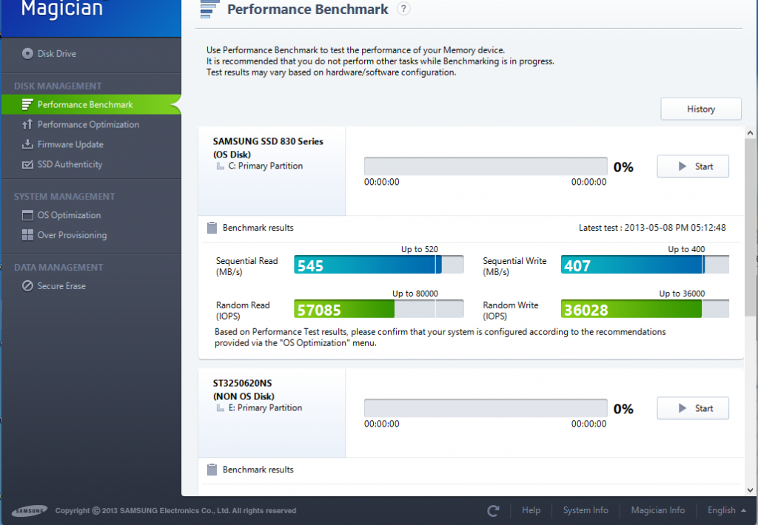Image resolution: width=758 pixels, height=525 pixels.
Task: Open the Help link in footer
Action: tap(531, 510)
